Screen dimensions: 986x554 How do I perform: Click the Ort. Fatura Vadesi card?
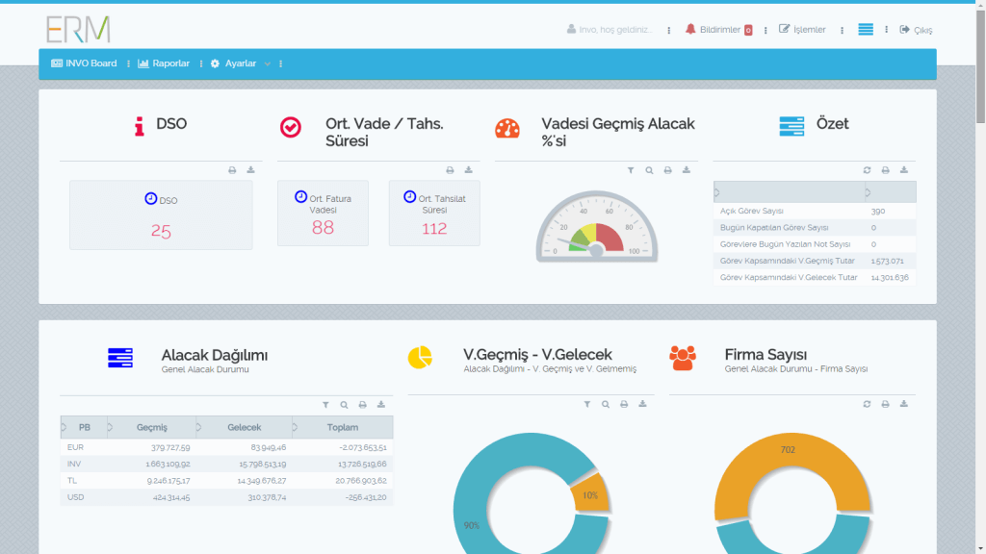pos(323,214)
